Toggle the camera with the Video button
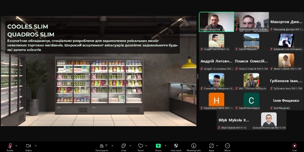Screen dimensions: 304x152 [x=28, y=146]
